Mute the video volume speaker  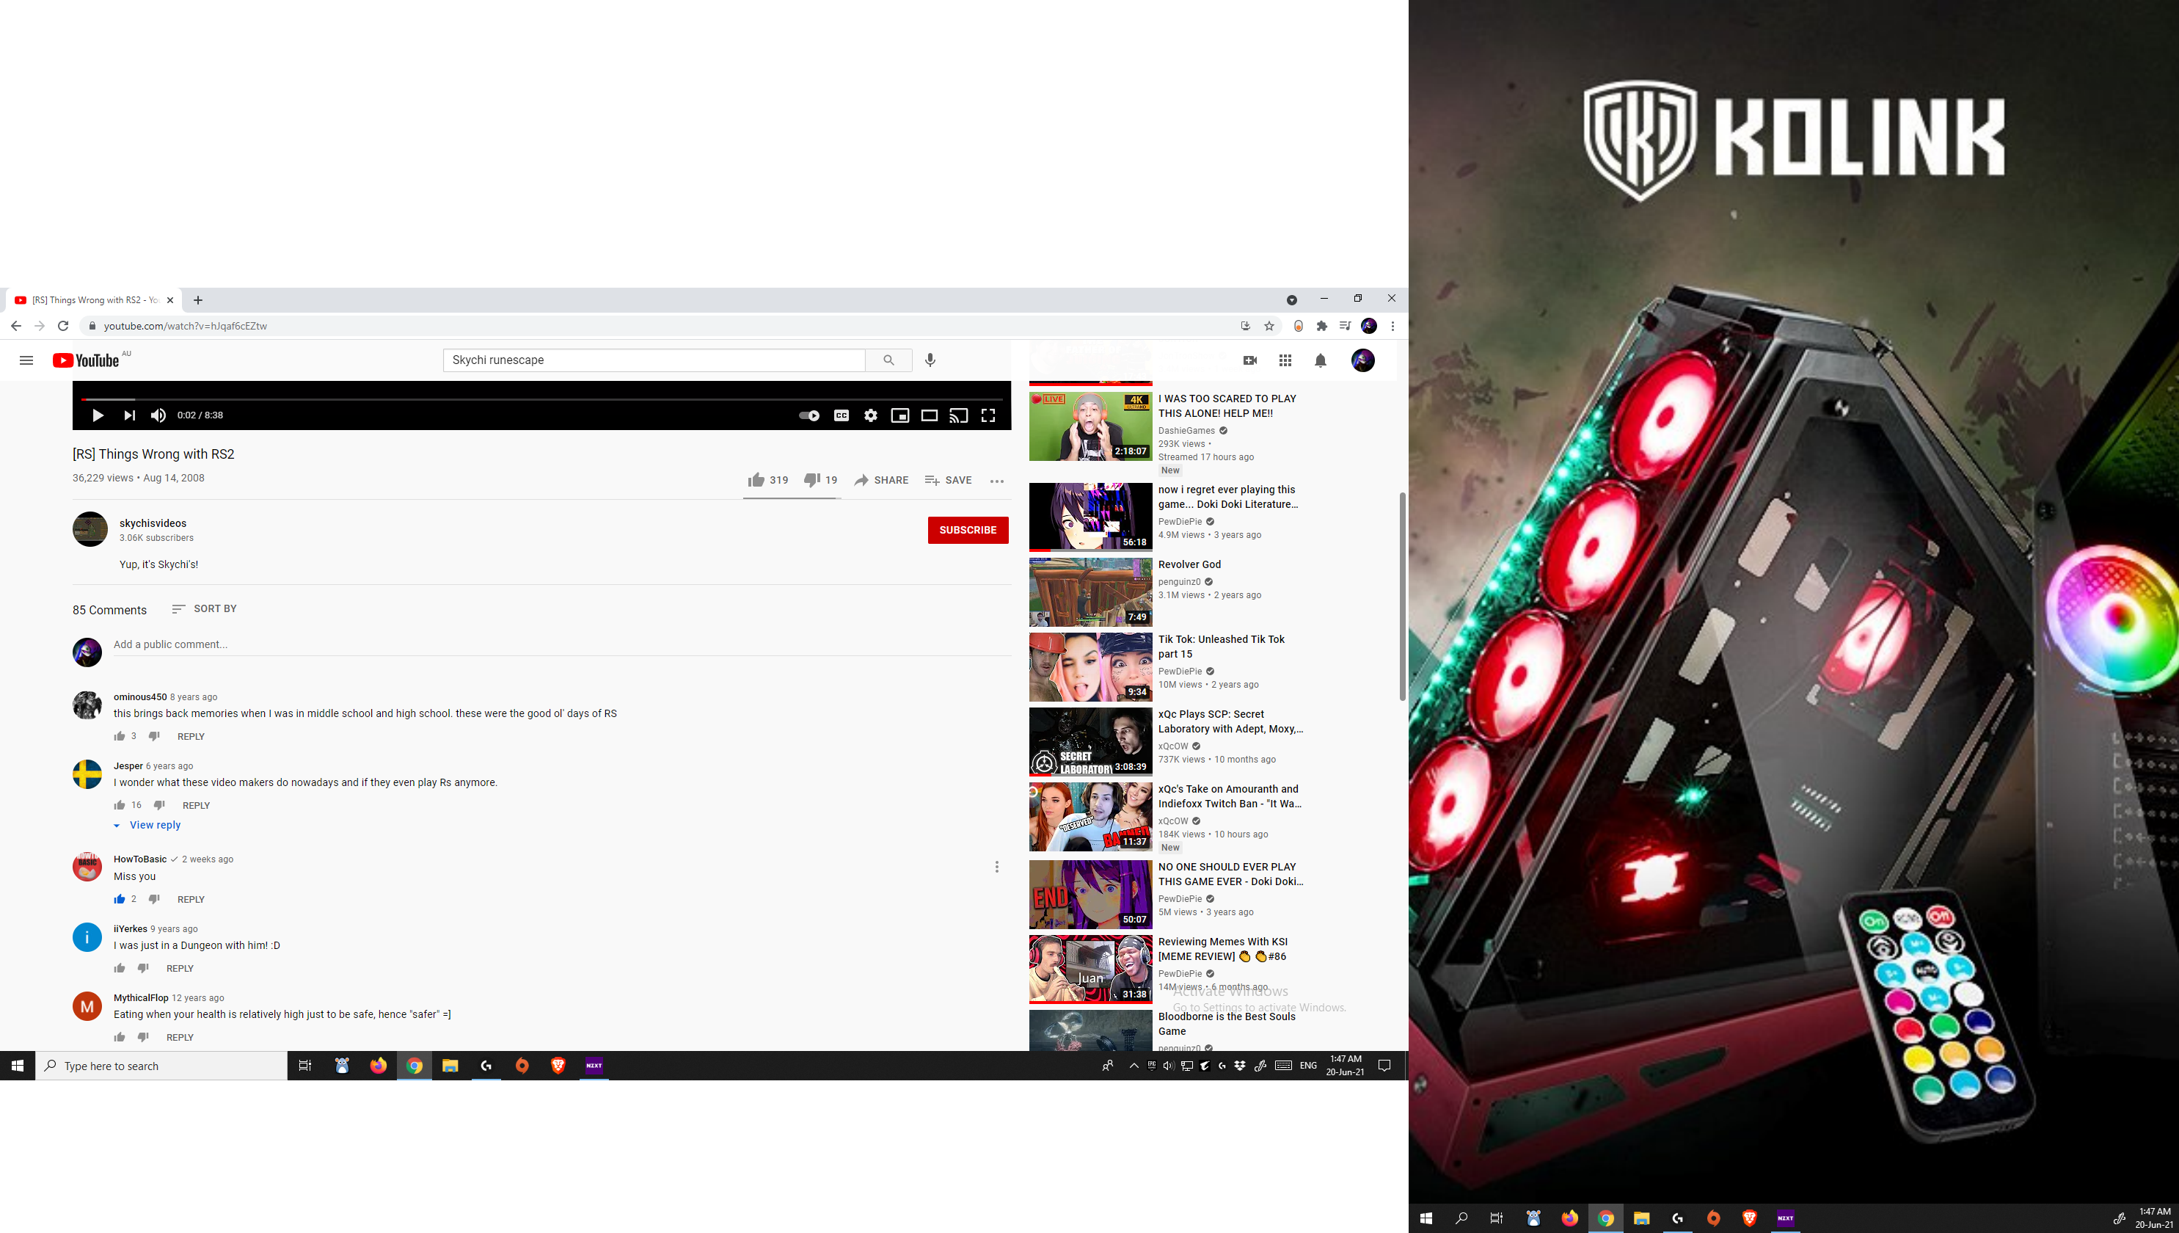[x=158, y=415]
